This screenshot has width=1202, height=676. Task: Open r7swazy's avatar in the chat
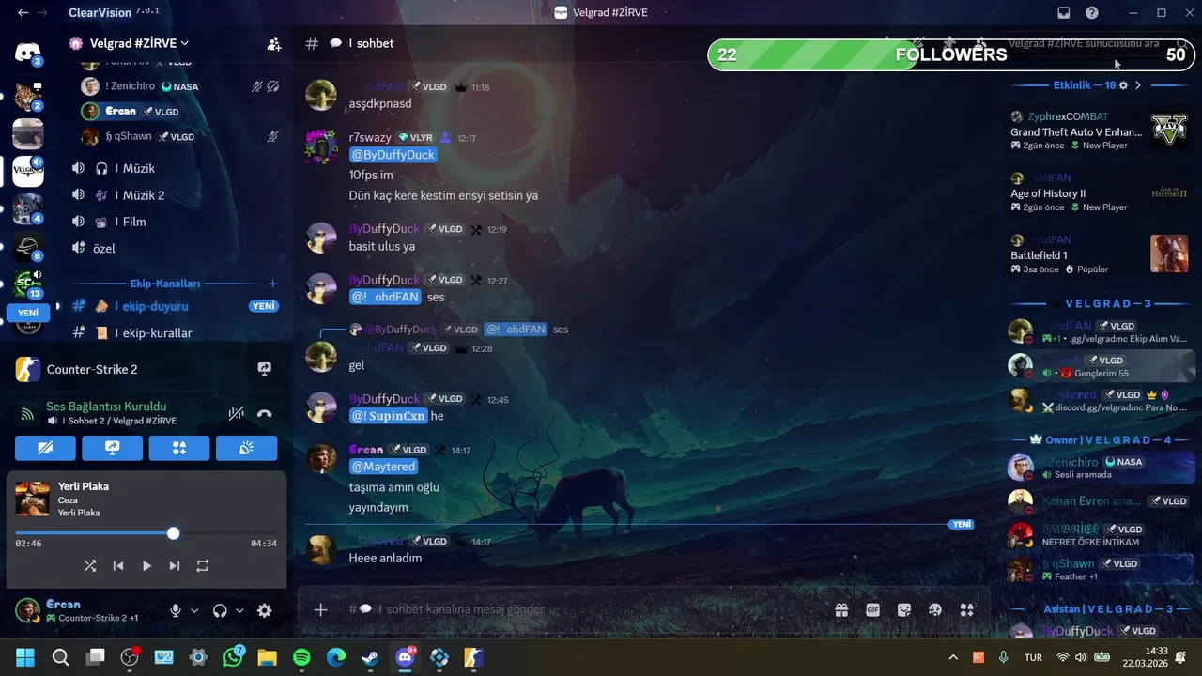(x=322, y=146)
